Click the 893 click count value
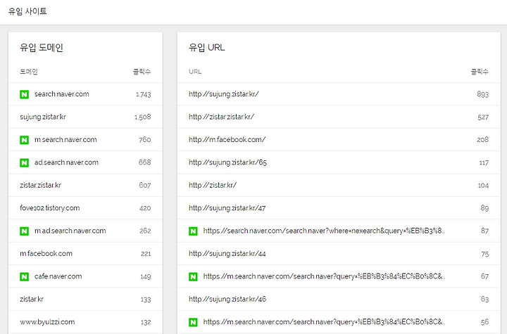Screen dimensions: 507x334 coord(482,94)
